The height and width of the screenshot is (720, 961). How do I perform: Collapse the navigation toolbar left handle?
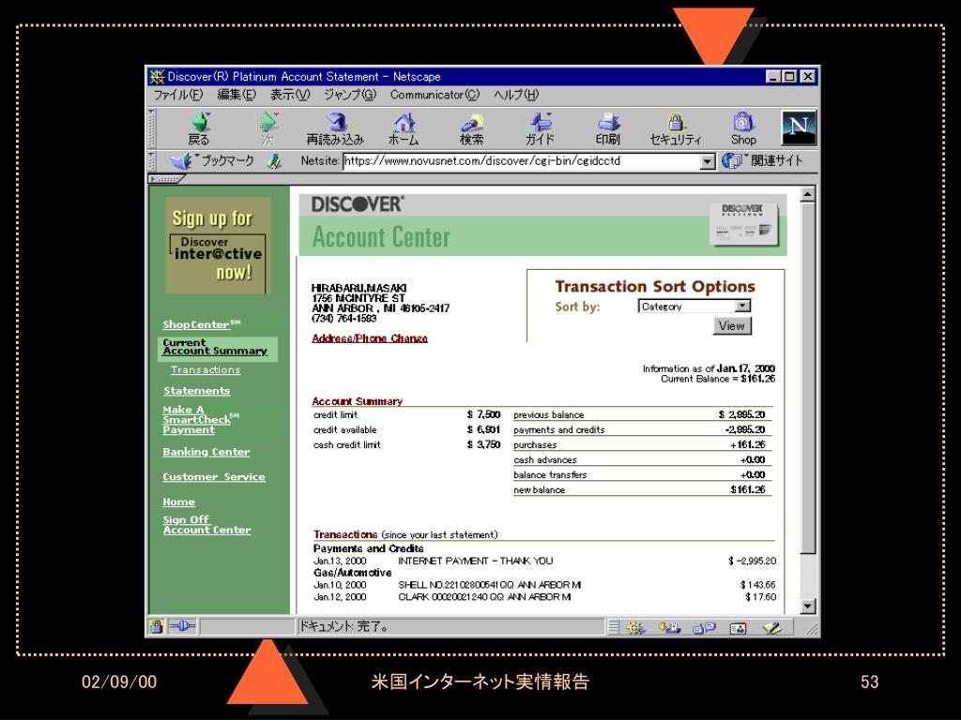point(152,128)
